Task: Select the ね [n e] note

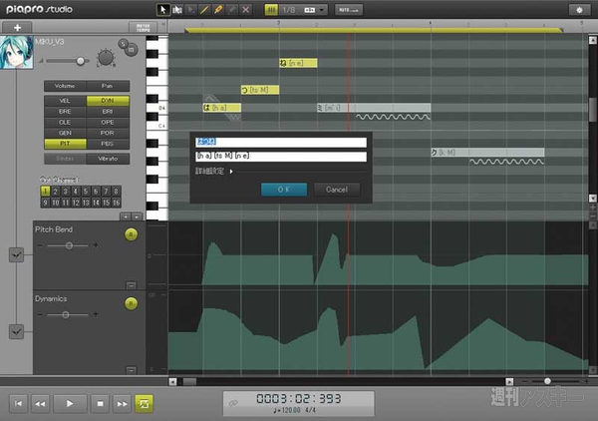Action: tap(298, 63)
